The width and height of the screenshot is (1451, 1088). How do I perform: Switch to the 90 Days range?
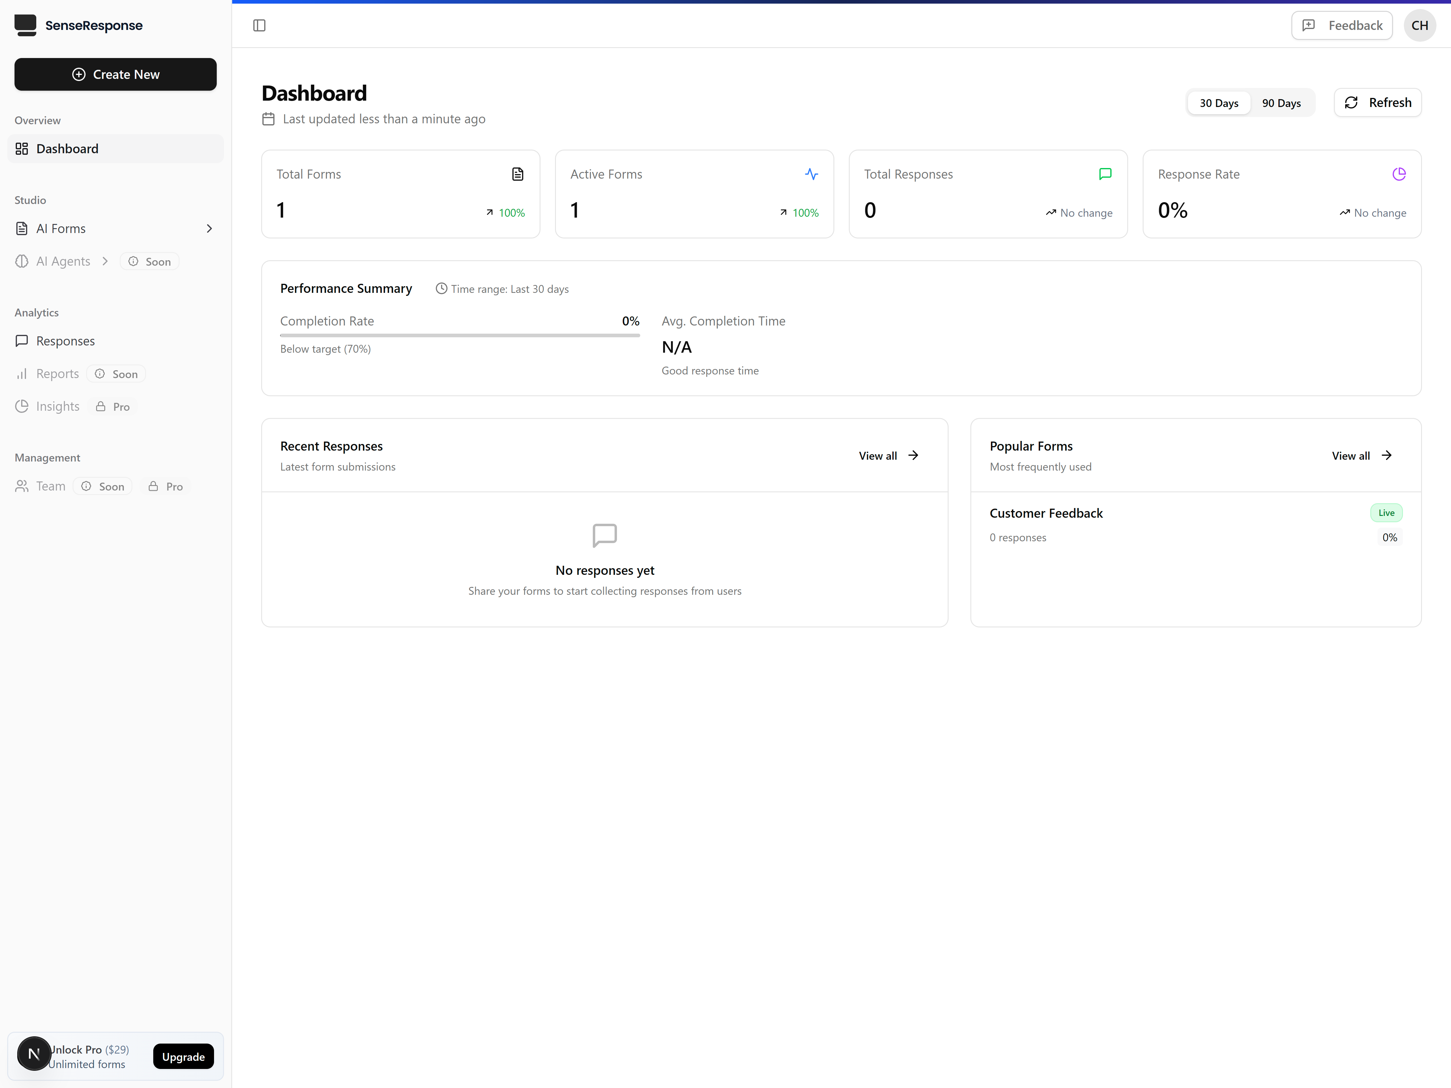1281,103
